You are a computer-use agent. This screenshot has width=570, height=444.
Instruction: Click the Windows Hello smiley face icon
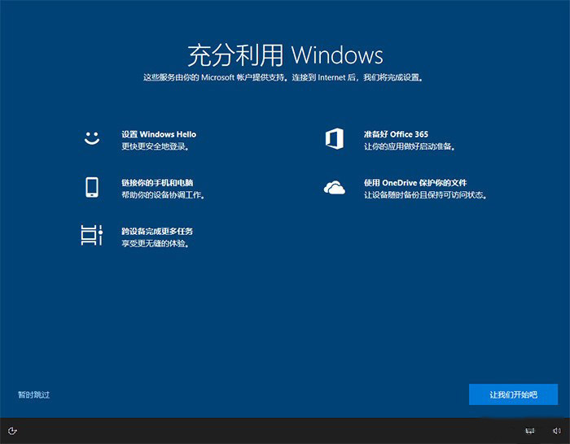click(x=91, y=138)
